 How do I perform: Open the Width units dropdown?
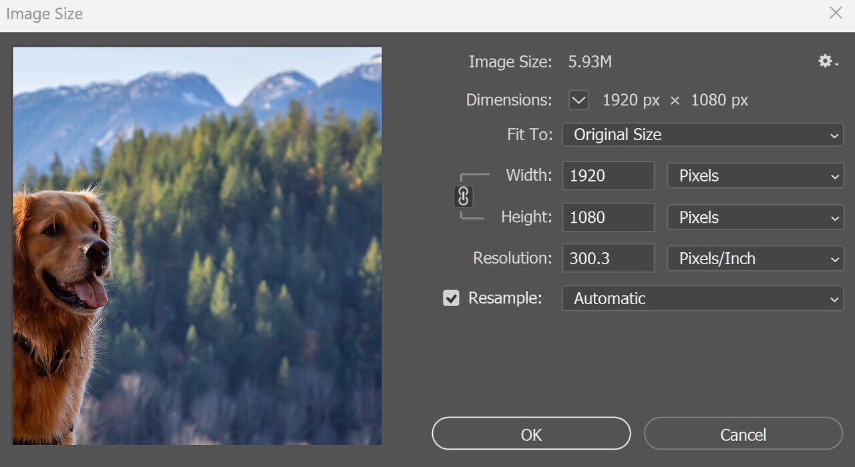pyautogui.click(x=755, y=176)
